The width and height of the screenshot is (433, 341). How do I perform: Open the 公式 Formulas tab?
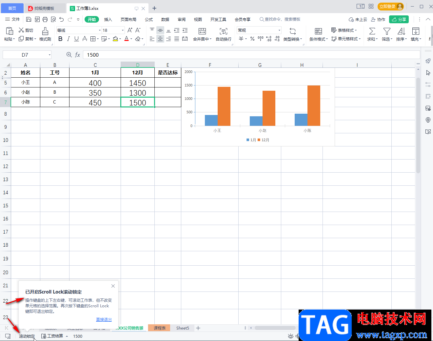(x=149, y=19)
